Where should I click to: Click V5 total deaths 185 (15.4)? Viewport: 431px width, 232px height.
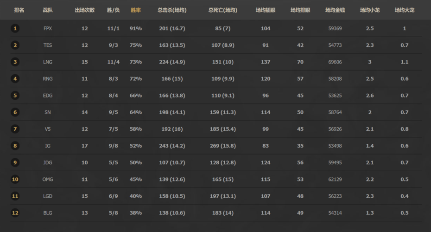[x=223, y=129]
